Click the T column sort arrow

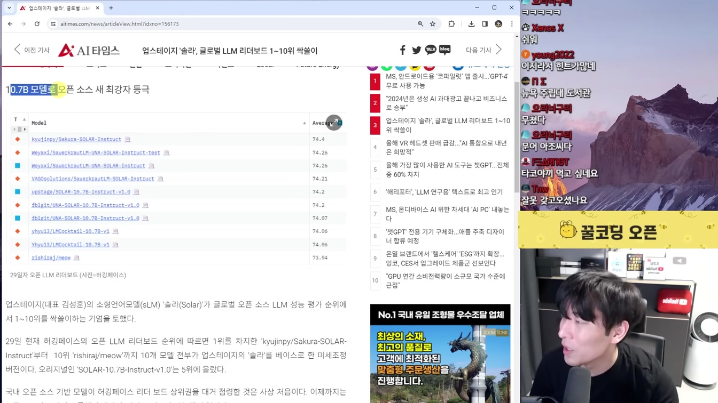coord(24,120)
